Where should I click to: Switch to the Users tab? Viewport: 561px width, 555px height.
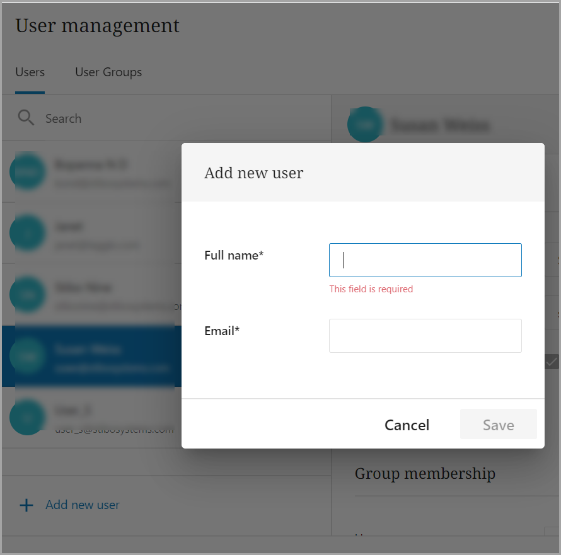coord(30,72)
